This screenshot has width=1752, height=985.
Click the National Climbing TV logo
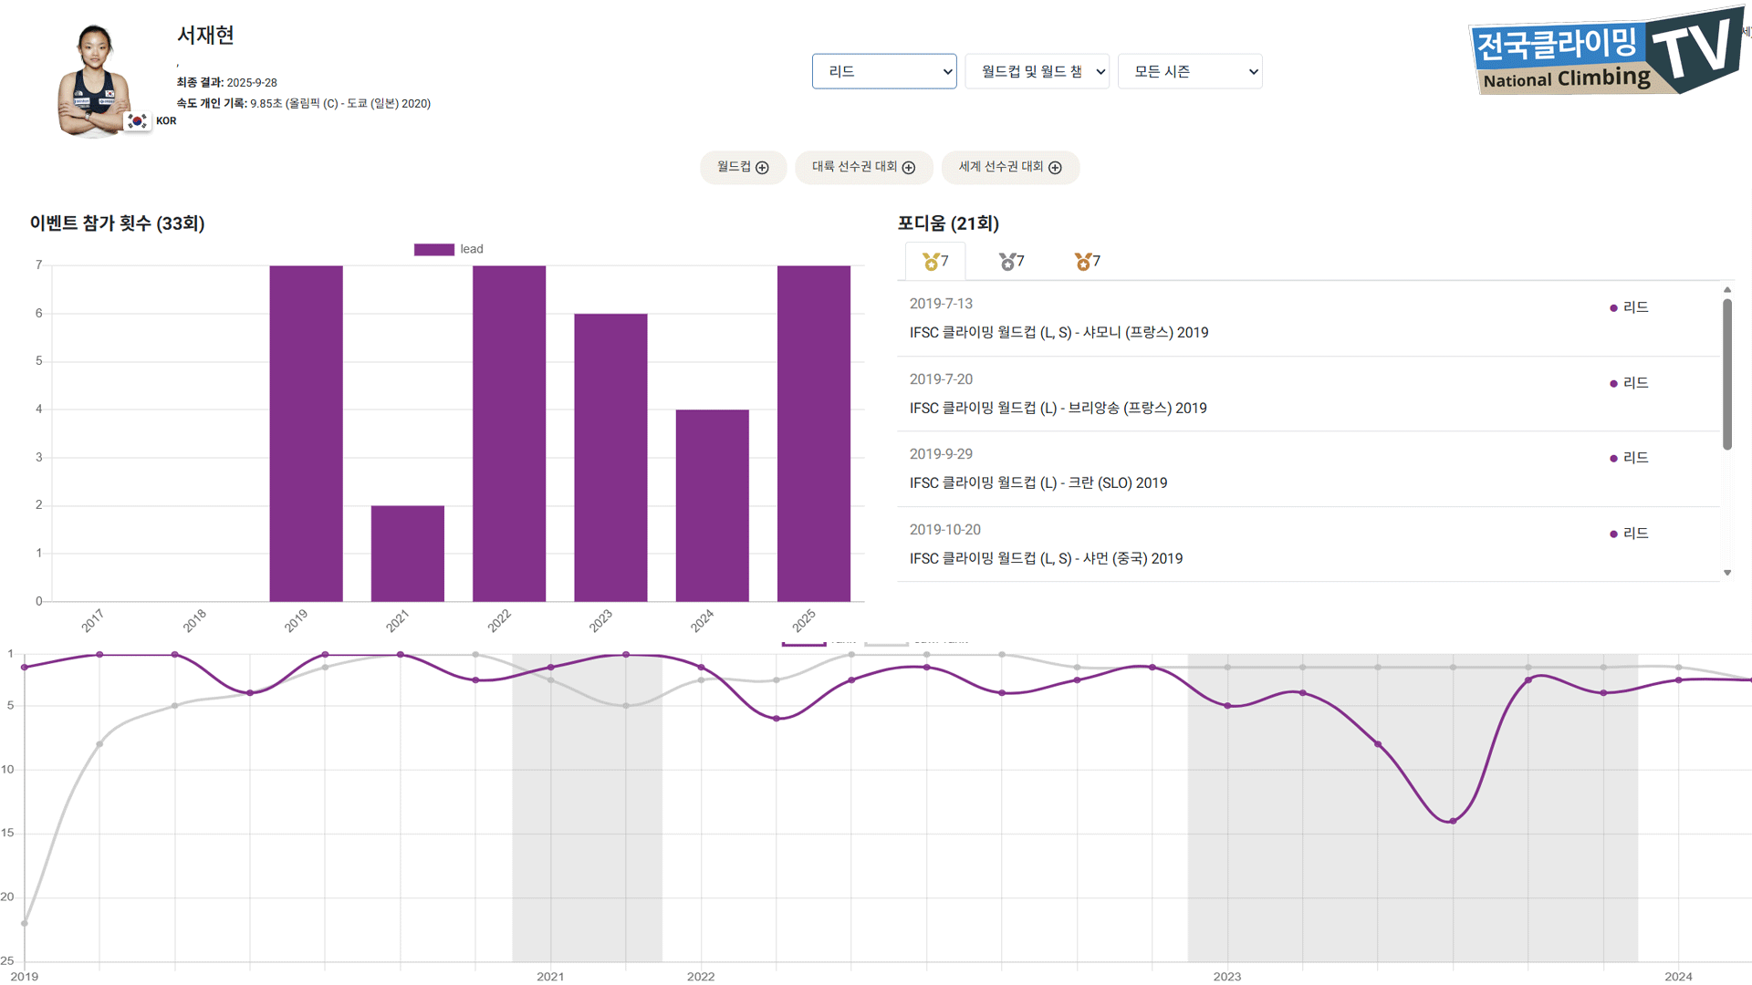(x=1604, y=53)
